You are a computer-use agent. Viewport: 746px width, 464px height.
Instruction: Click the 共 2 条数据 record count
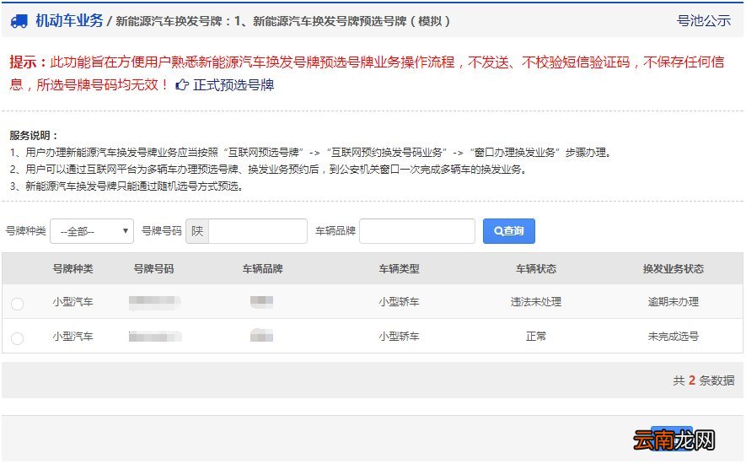704,380
